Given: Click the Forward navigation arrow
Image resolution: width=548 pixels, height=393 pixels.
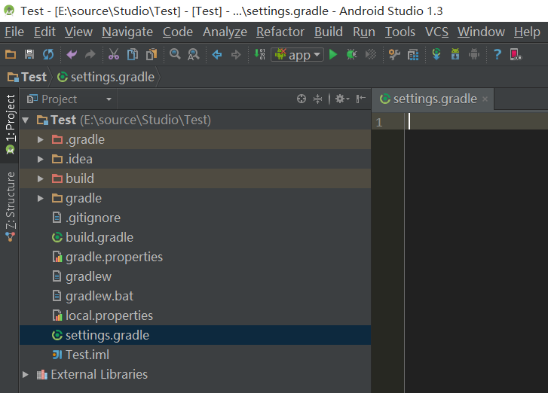Looking at the screenshot, I should click(236, 54).
